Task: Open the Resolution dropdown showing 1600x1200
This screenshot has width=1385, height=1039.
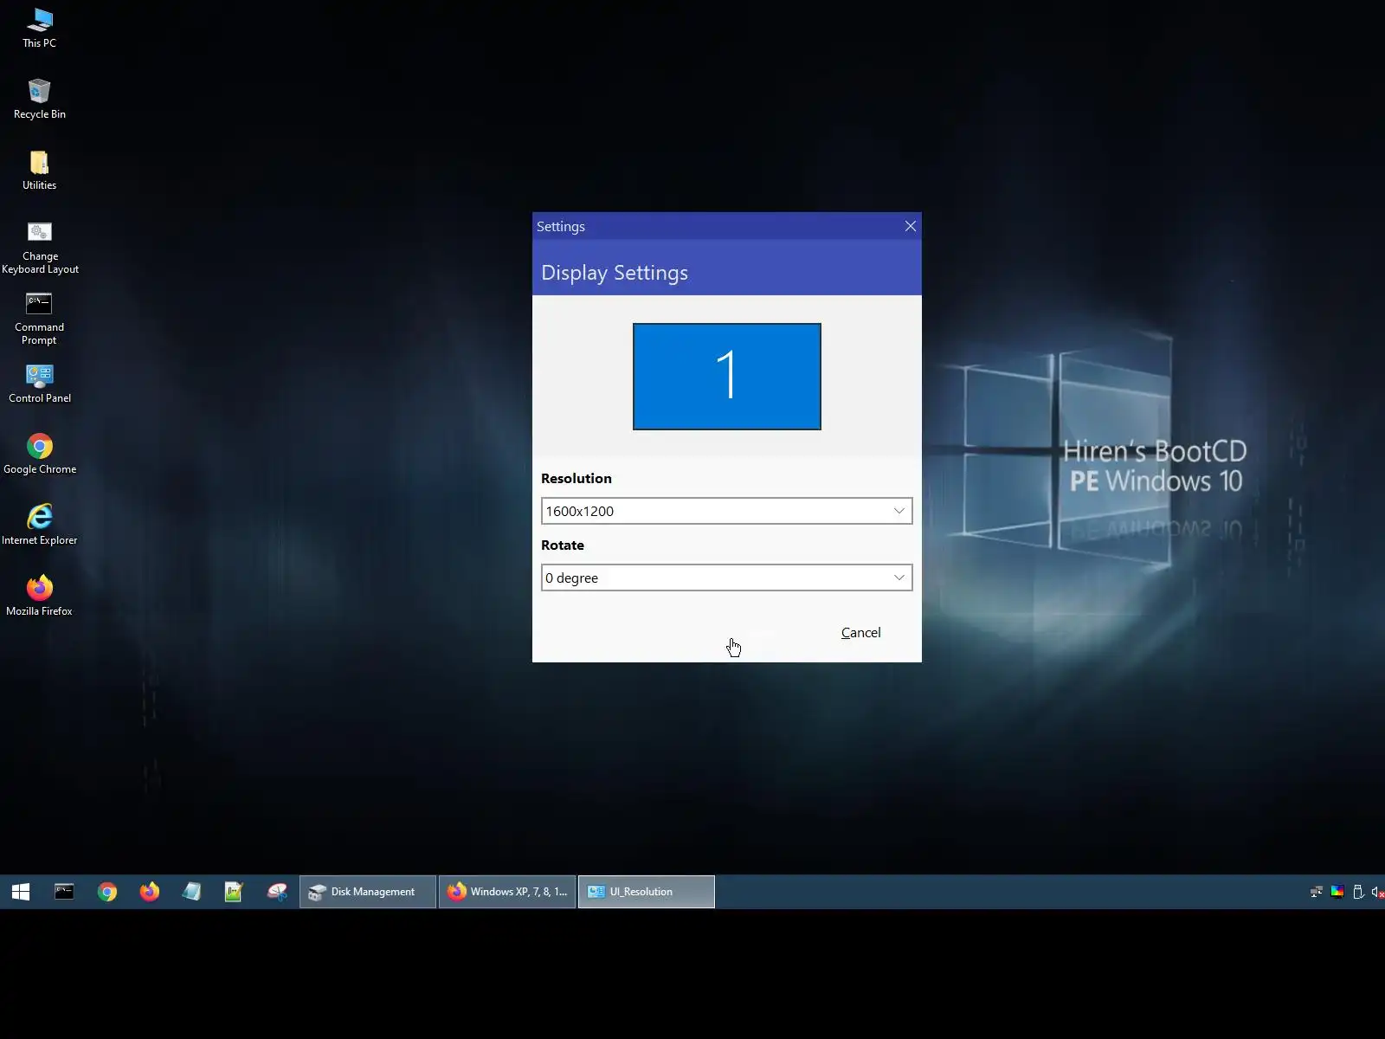Action: point(727,511)
